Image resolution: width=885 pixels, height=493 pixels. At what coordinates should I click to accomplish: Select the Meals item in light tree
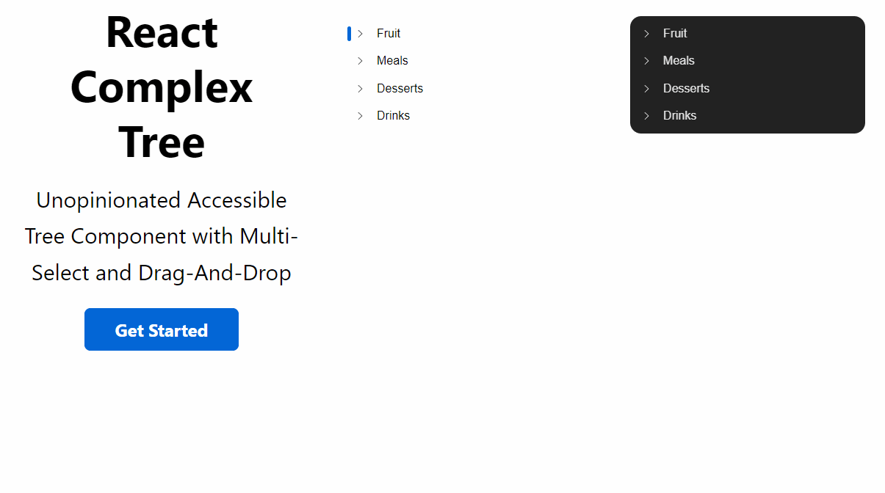coord(392,61)
